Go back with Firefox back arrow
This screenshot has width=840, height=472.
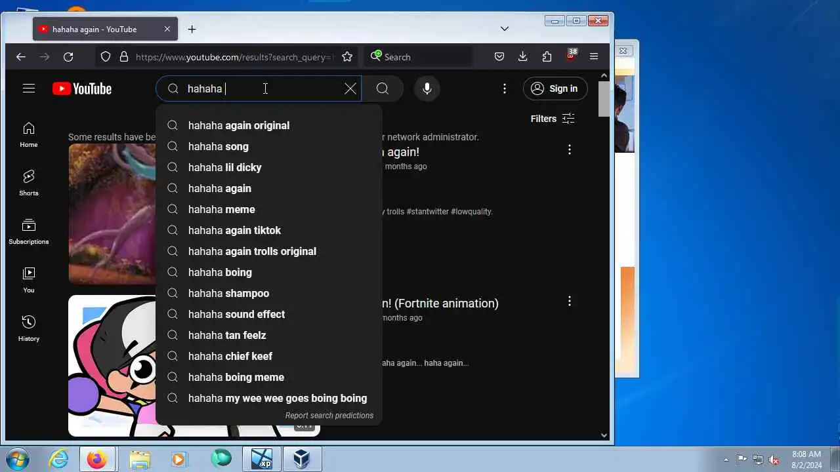pos(21,57)
